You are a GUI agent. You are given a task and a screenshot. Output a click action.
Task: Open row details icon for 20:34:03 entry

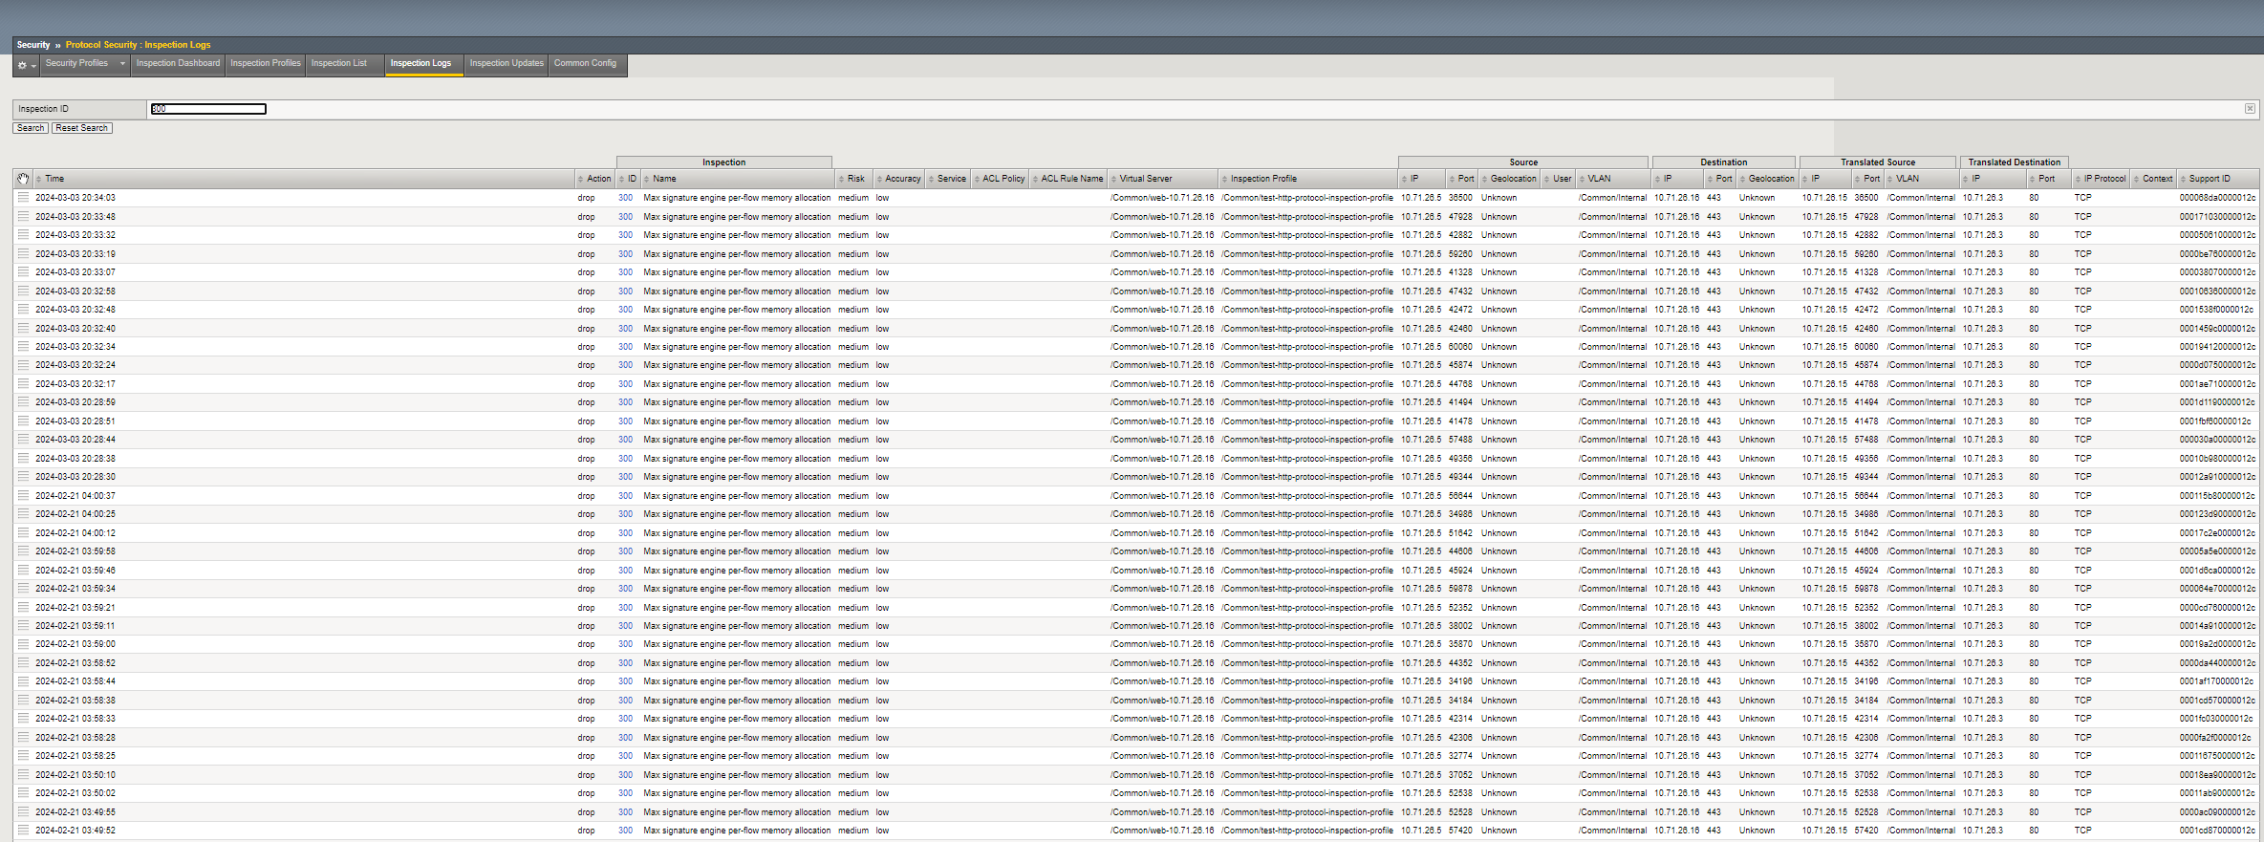(x=23, y=198)
